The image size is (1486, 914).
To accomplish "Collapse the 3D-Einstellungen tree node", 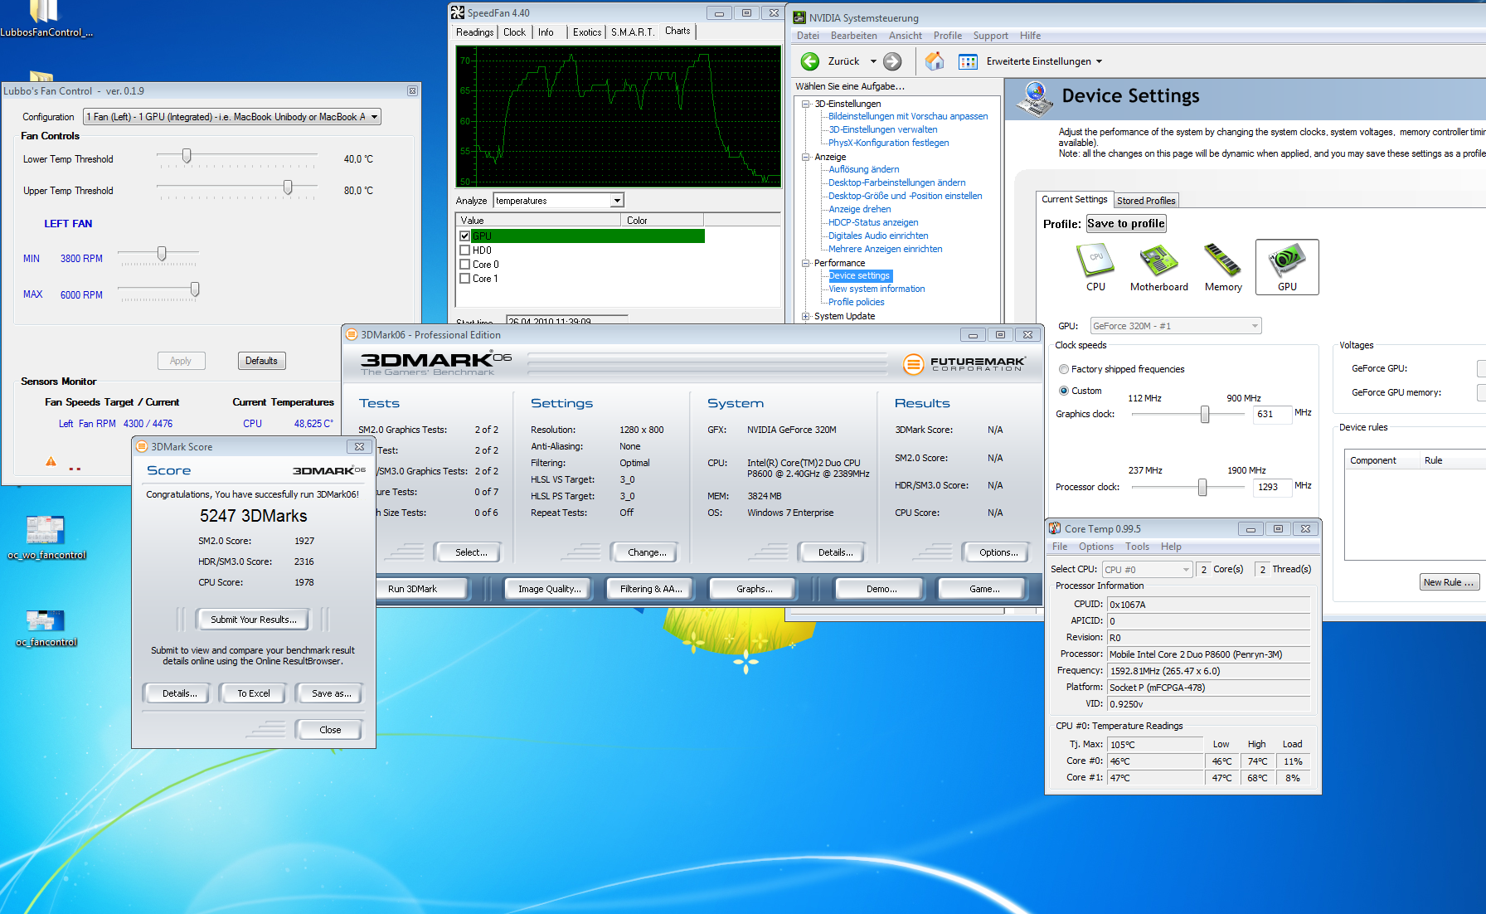I will [x=805, y=104].
